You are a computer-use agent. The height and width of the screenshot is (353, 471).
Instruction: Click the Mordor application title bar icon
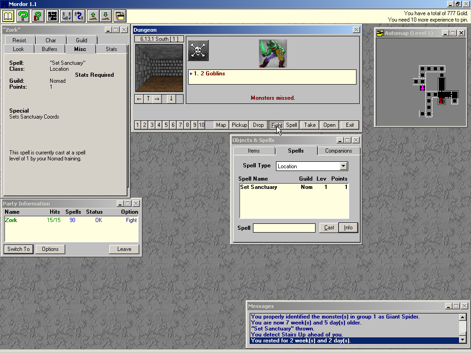point(4,4)
